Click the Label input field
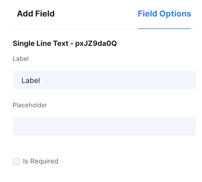Screen dimensions: 202x182 tap(104, 80)
